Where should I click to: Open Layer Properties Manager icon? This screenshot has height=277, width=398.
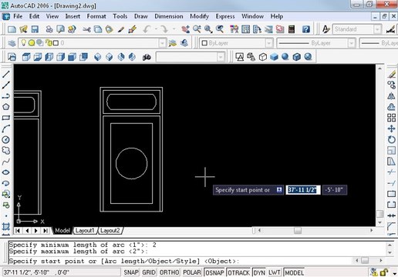tap(12, 43)
